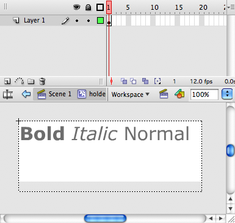Toggle the Onion Skin button
Screen dimensions: 235x223
coord(124,81)
